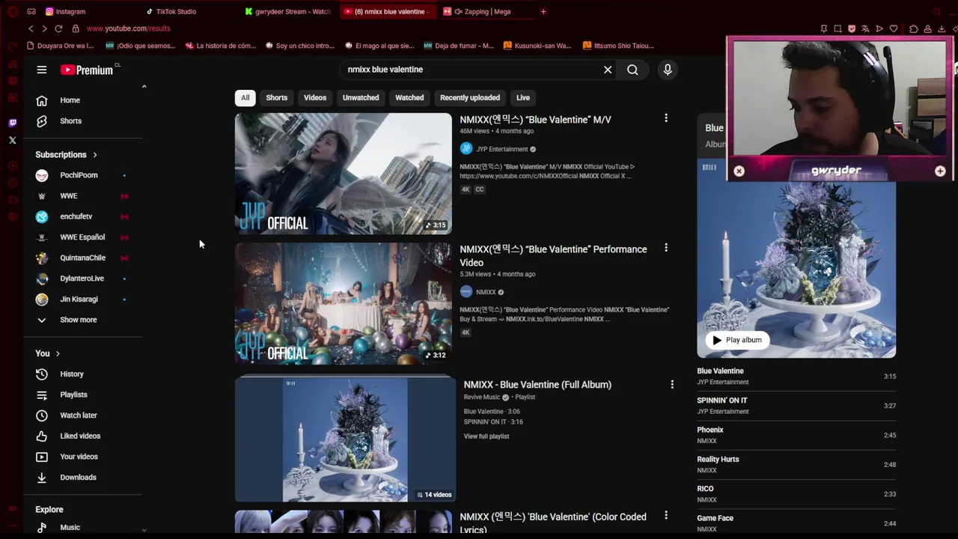958x539 pixels.
Task: Click the pin icon in address bar
Action: (823, 28)
